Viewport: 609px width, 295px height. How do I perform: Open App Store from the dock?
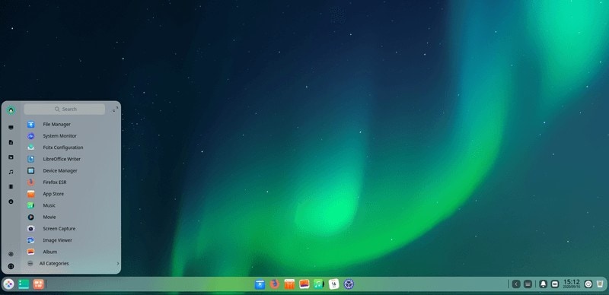[x=289, y=284]
